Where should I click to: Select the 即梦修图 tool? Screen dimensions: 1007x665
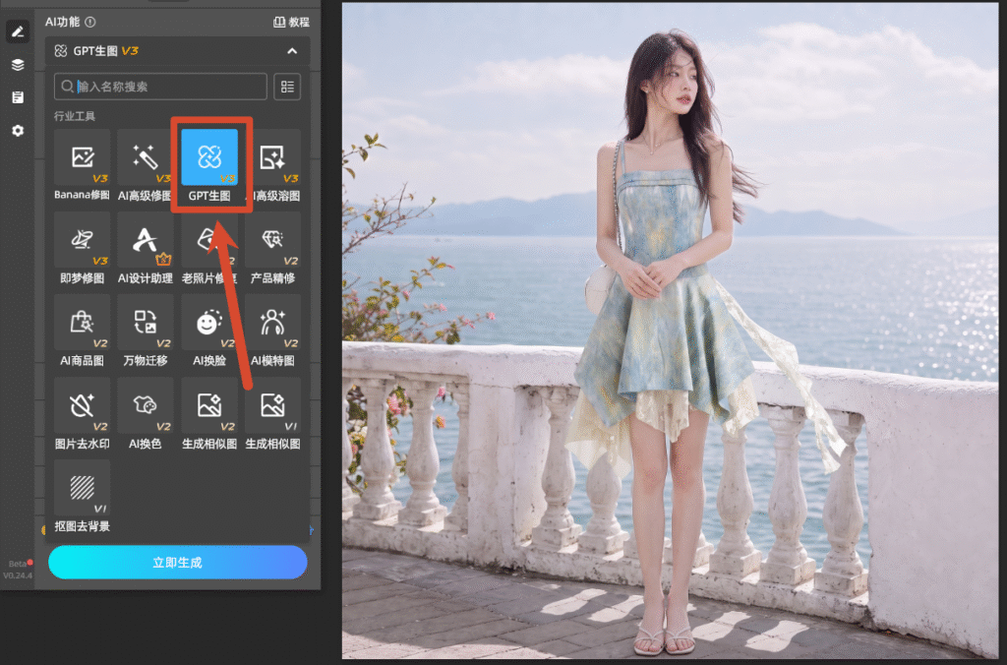(82, 249)
